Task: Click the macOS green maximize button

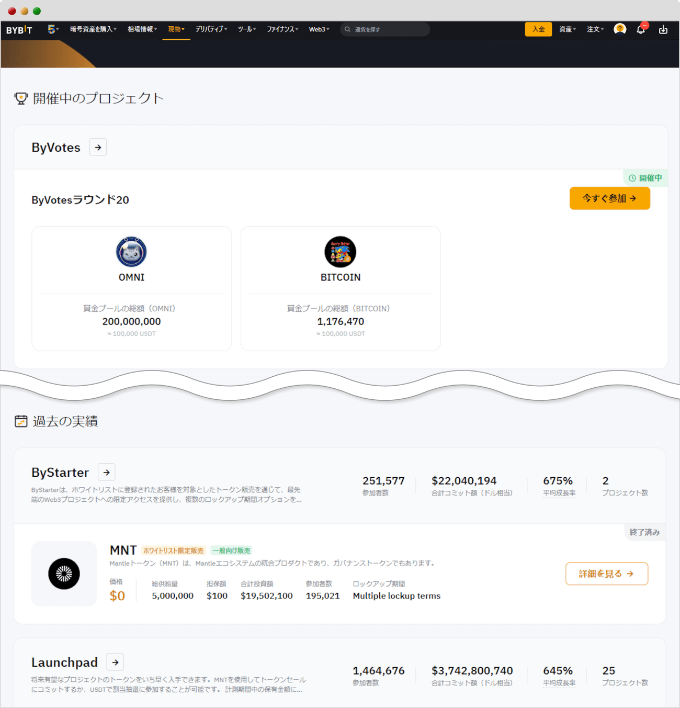Action: pos(37,11)
